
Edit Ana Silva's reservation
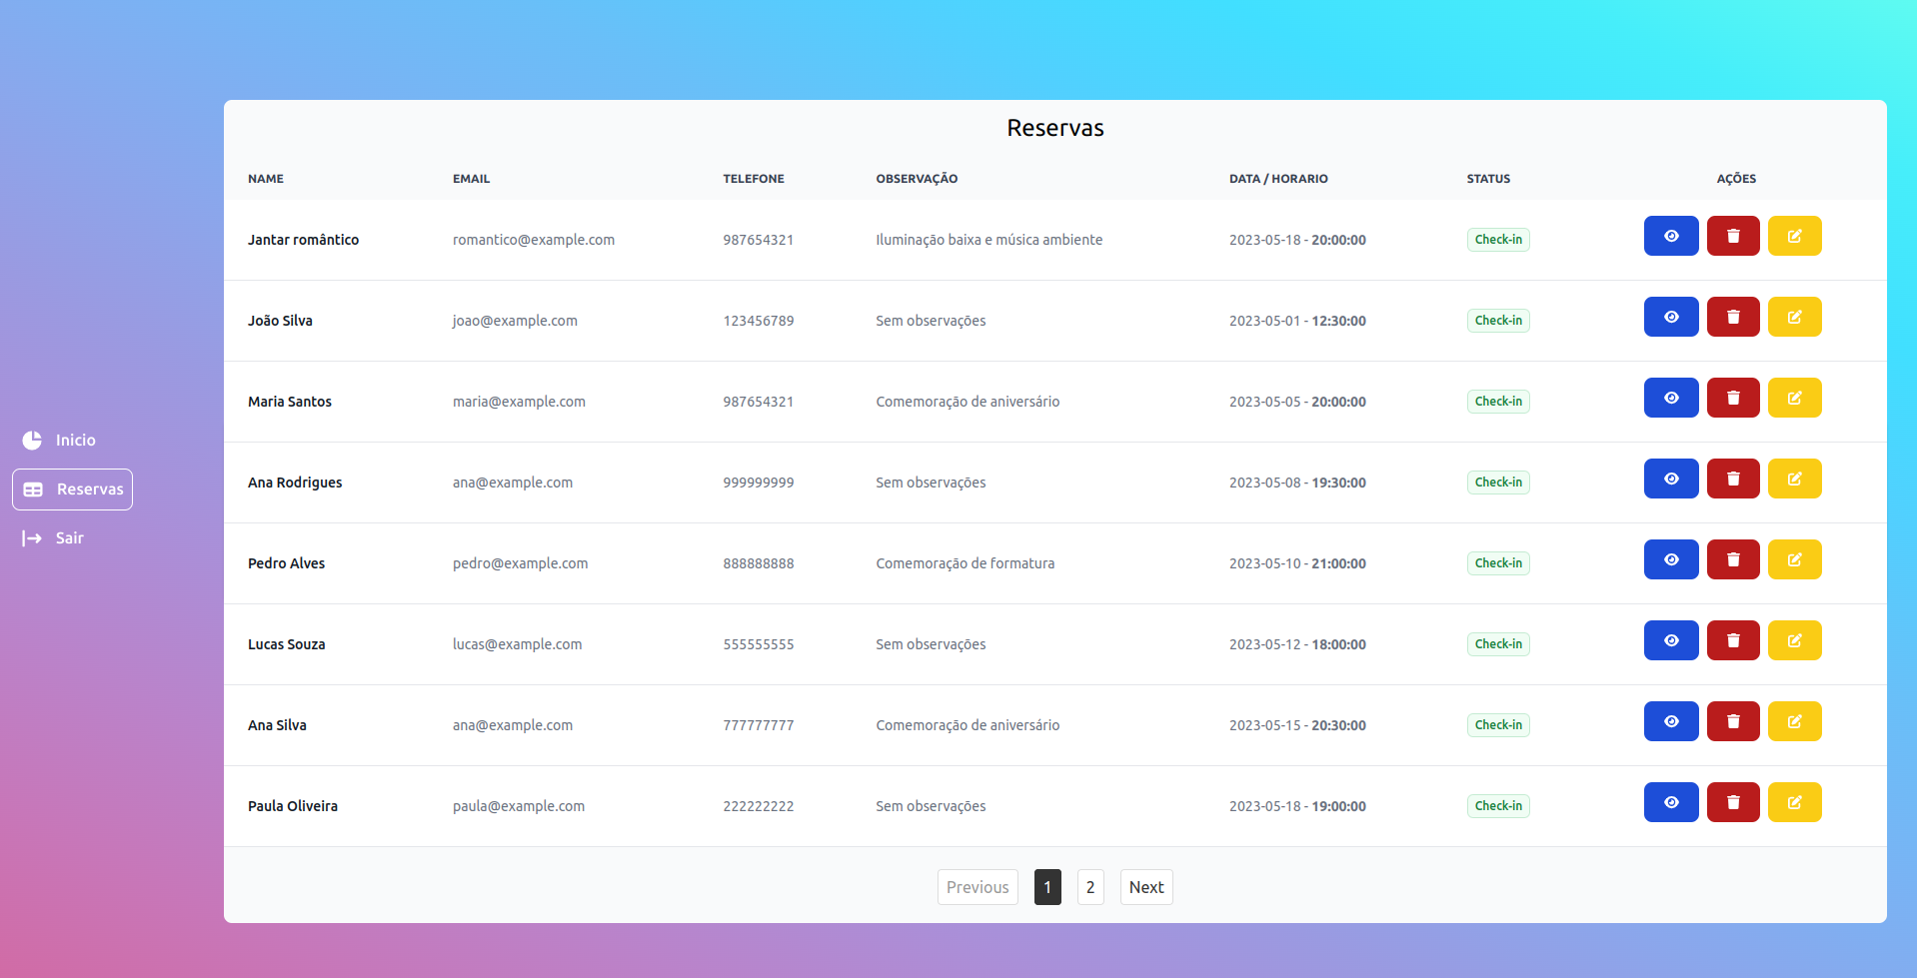[x=1795, y=721]
